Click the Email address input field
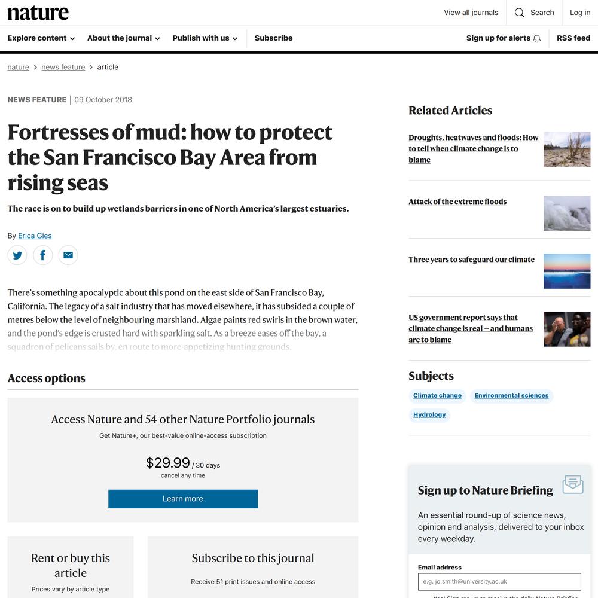This screenshot has height=598, width=598. (x=499, y=582)
